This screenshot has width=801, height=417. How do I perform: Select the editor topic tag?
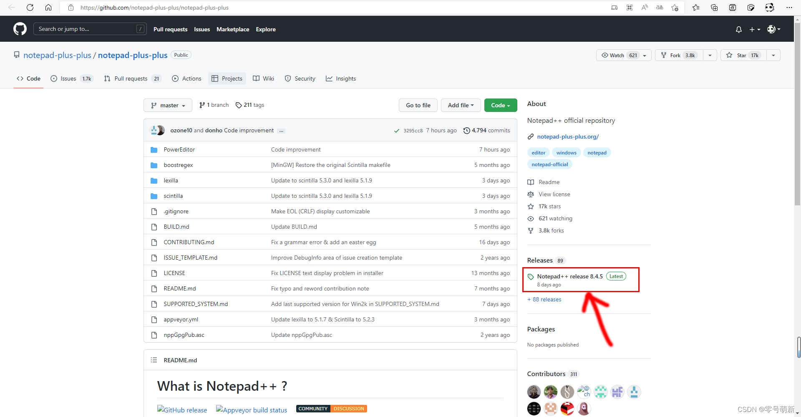538,153
